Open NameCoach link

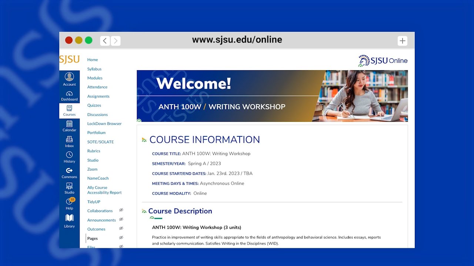(x=98, y=178)
